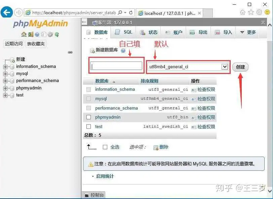This screenshot has width=273, height=199.
Task: Open the browser settings gear icon
Action: tap(259, 12)
